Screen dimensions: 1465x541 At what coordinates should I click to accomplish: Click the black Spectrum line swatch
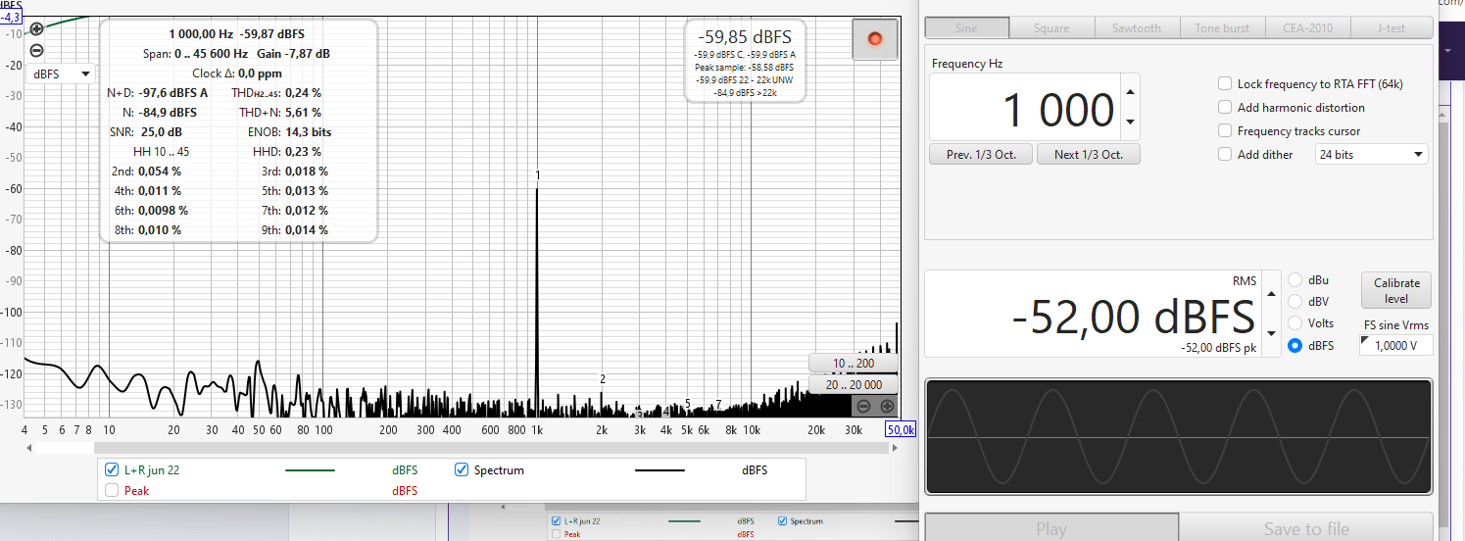pos(659,470)
